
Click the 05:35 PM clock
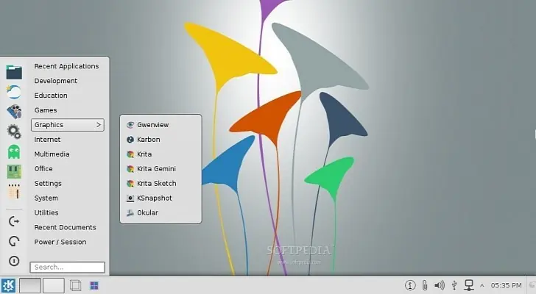pos(507,285)
